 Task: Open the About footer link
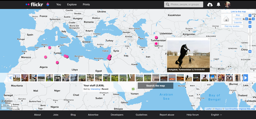37,115
